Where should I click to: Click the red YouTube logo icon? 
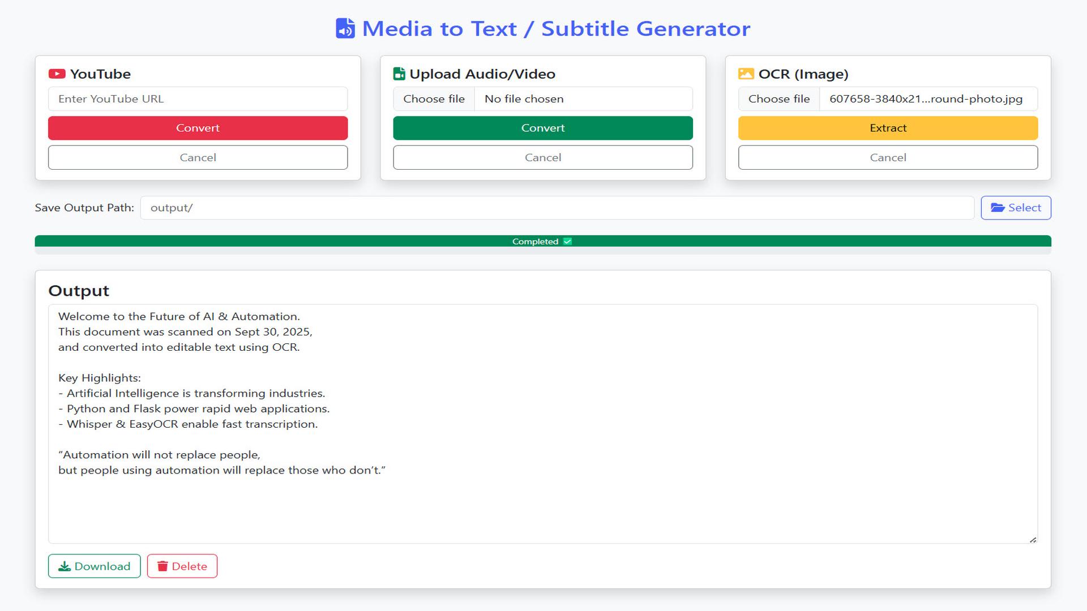pyautogui.click(x=57, y=74)
